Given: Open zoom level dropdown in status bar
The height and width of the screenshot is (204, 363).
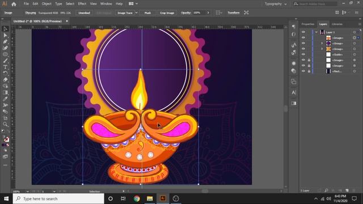Looking at the screenshot, I should (x=28, y=192).
